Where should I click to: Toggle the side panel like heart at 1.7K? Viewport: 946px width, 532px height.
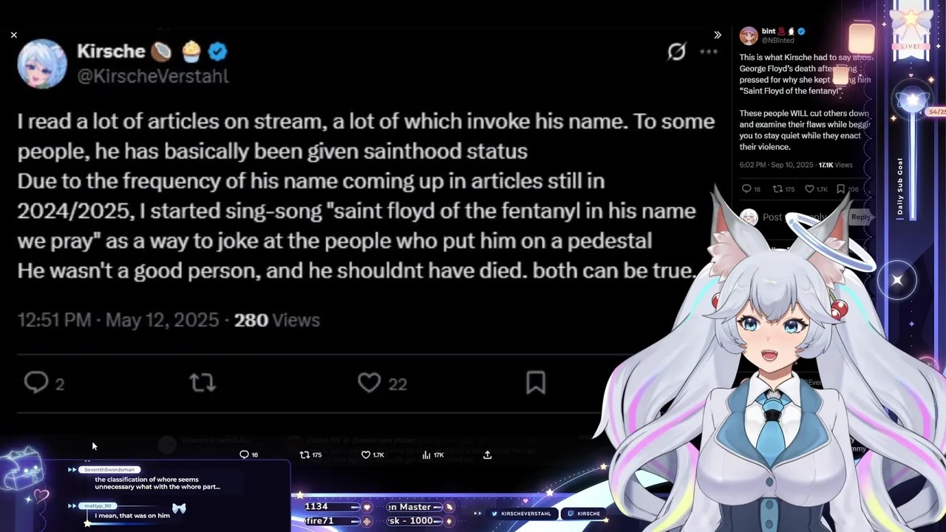tap(809, 189)
